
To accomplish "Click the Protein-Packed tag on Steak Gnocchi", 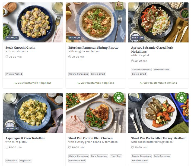I will 14,74.
